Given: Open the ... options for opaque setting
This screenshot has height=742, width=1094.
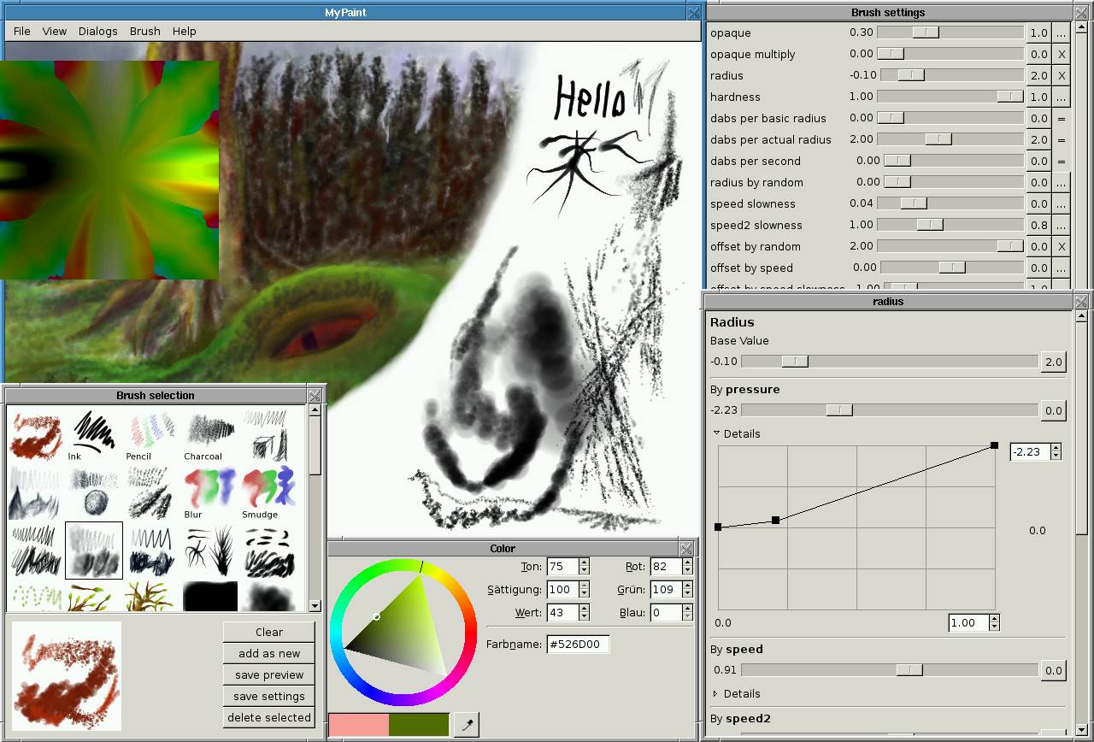Looking at the screenshot, I should point(1061,32).
